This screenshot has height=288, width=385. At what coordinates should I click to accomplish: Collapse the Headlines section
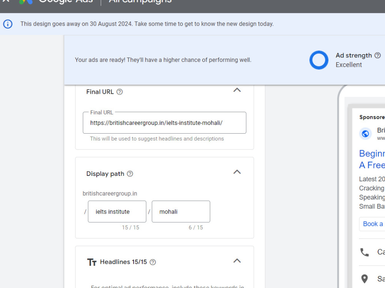coord(237,261)
